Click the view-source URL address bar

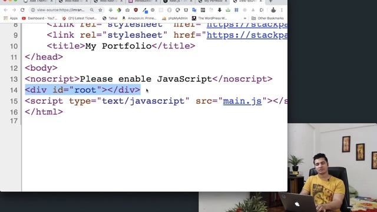(61, 10)
